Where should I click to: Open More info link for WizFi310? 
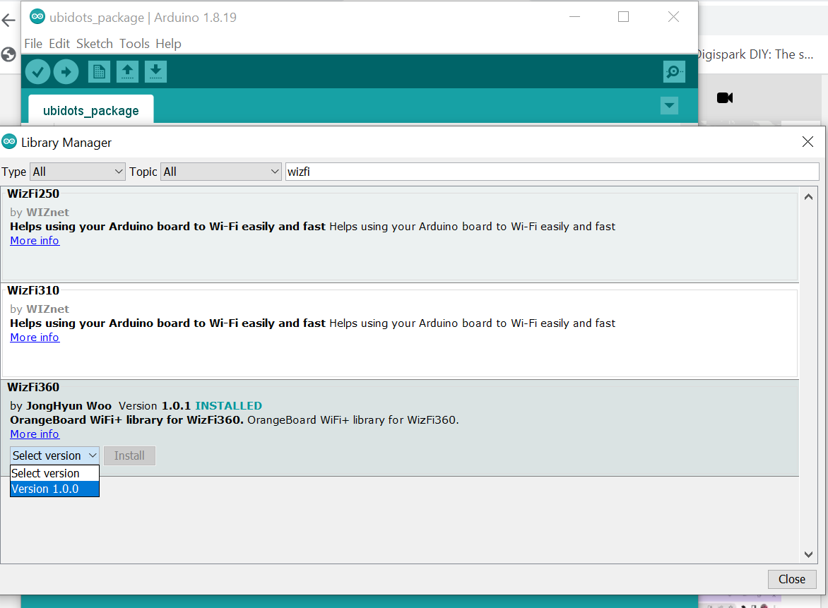(35, 338)
